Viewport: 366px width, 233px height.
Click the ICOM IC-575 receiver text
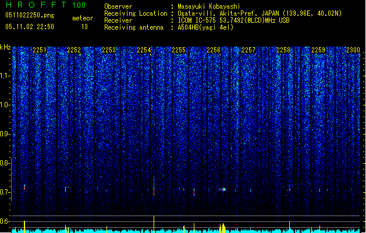(233, 20)
